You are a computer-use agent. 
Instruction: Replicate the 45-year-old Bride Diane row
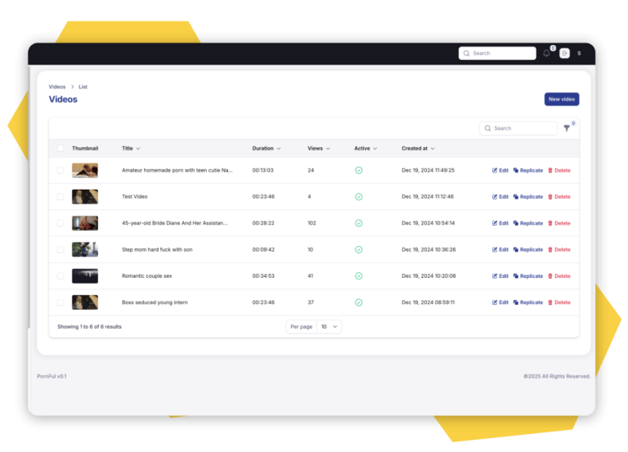528,223
